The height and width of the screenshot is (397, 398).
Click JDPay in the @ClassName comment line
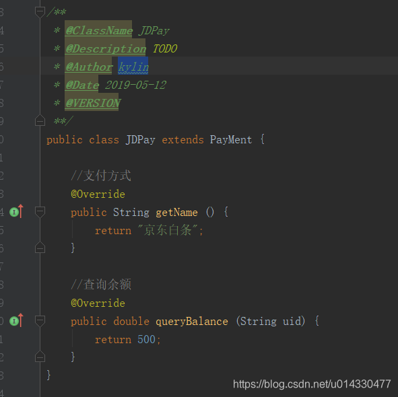coord(154,31)
